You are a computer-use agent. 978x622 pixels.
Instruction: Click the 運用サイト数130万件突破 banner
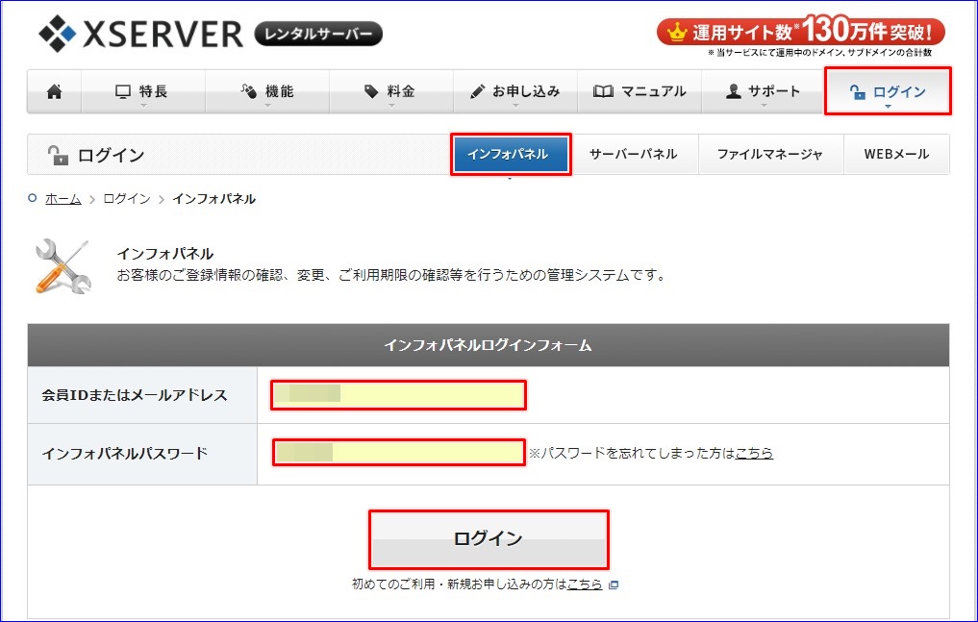pos(801,31)
